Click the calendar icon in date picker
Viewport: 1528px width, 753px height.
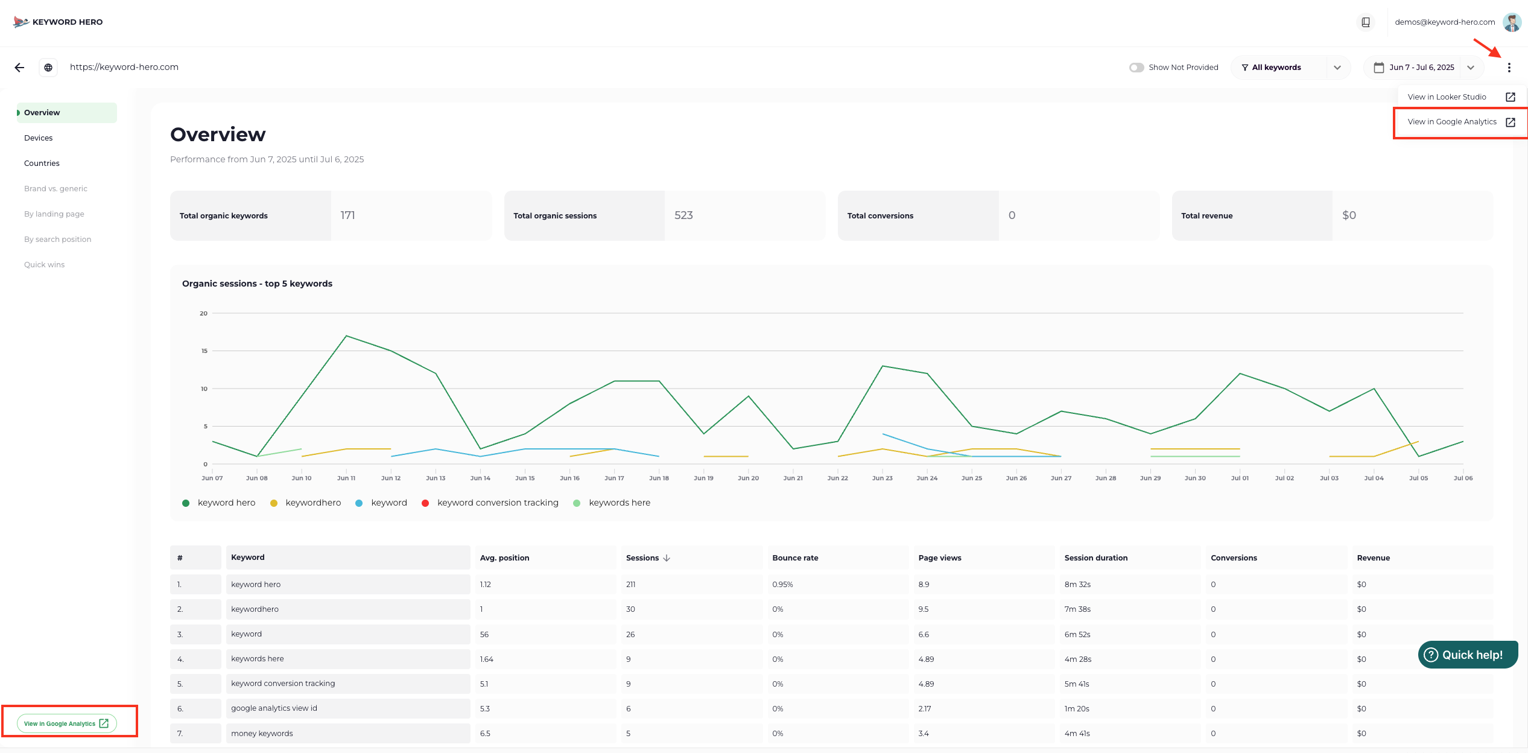coord(1378,68)
